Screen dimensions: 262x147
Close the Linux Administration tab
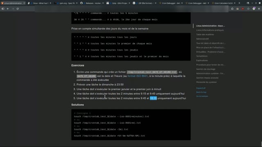pyautogui.click(x=24, y=3)
